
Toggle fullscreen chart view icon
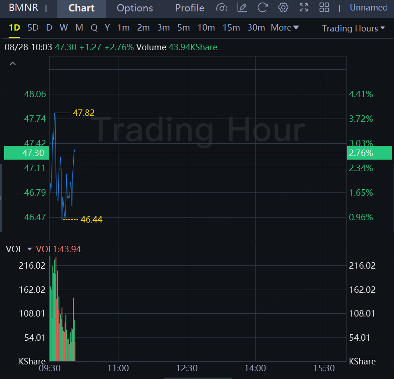304,8
